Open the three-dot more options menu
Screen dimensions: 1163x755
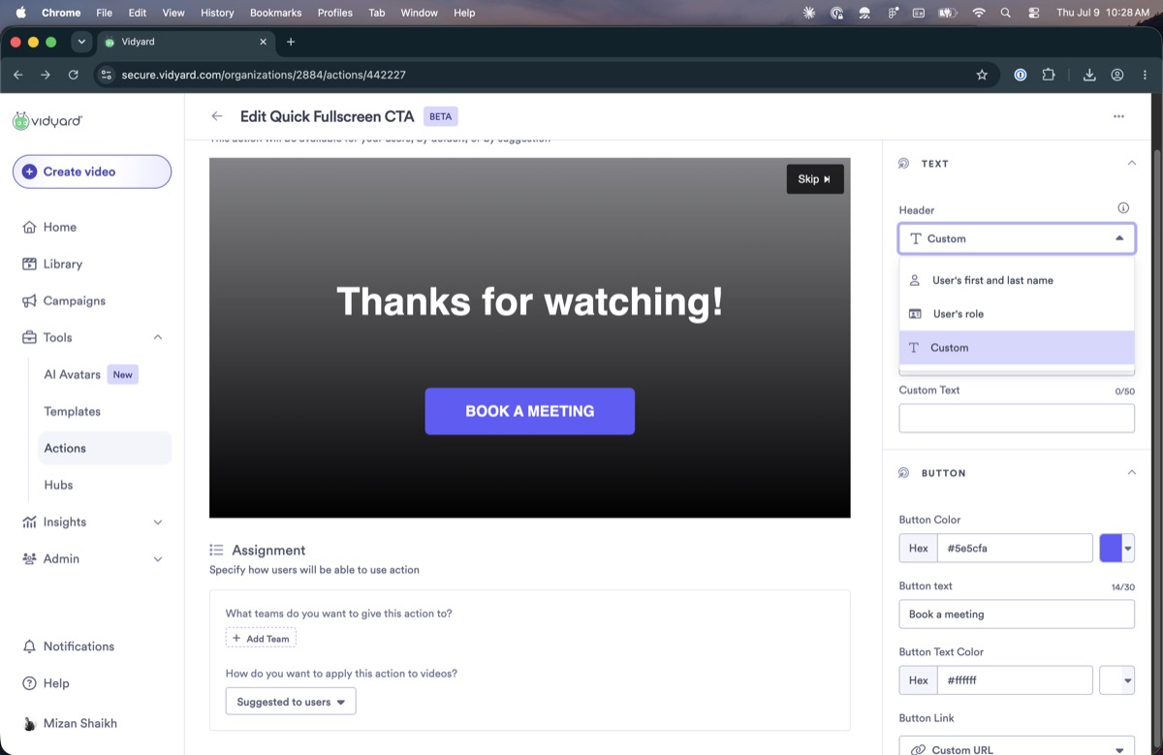pos(1118,116)
